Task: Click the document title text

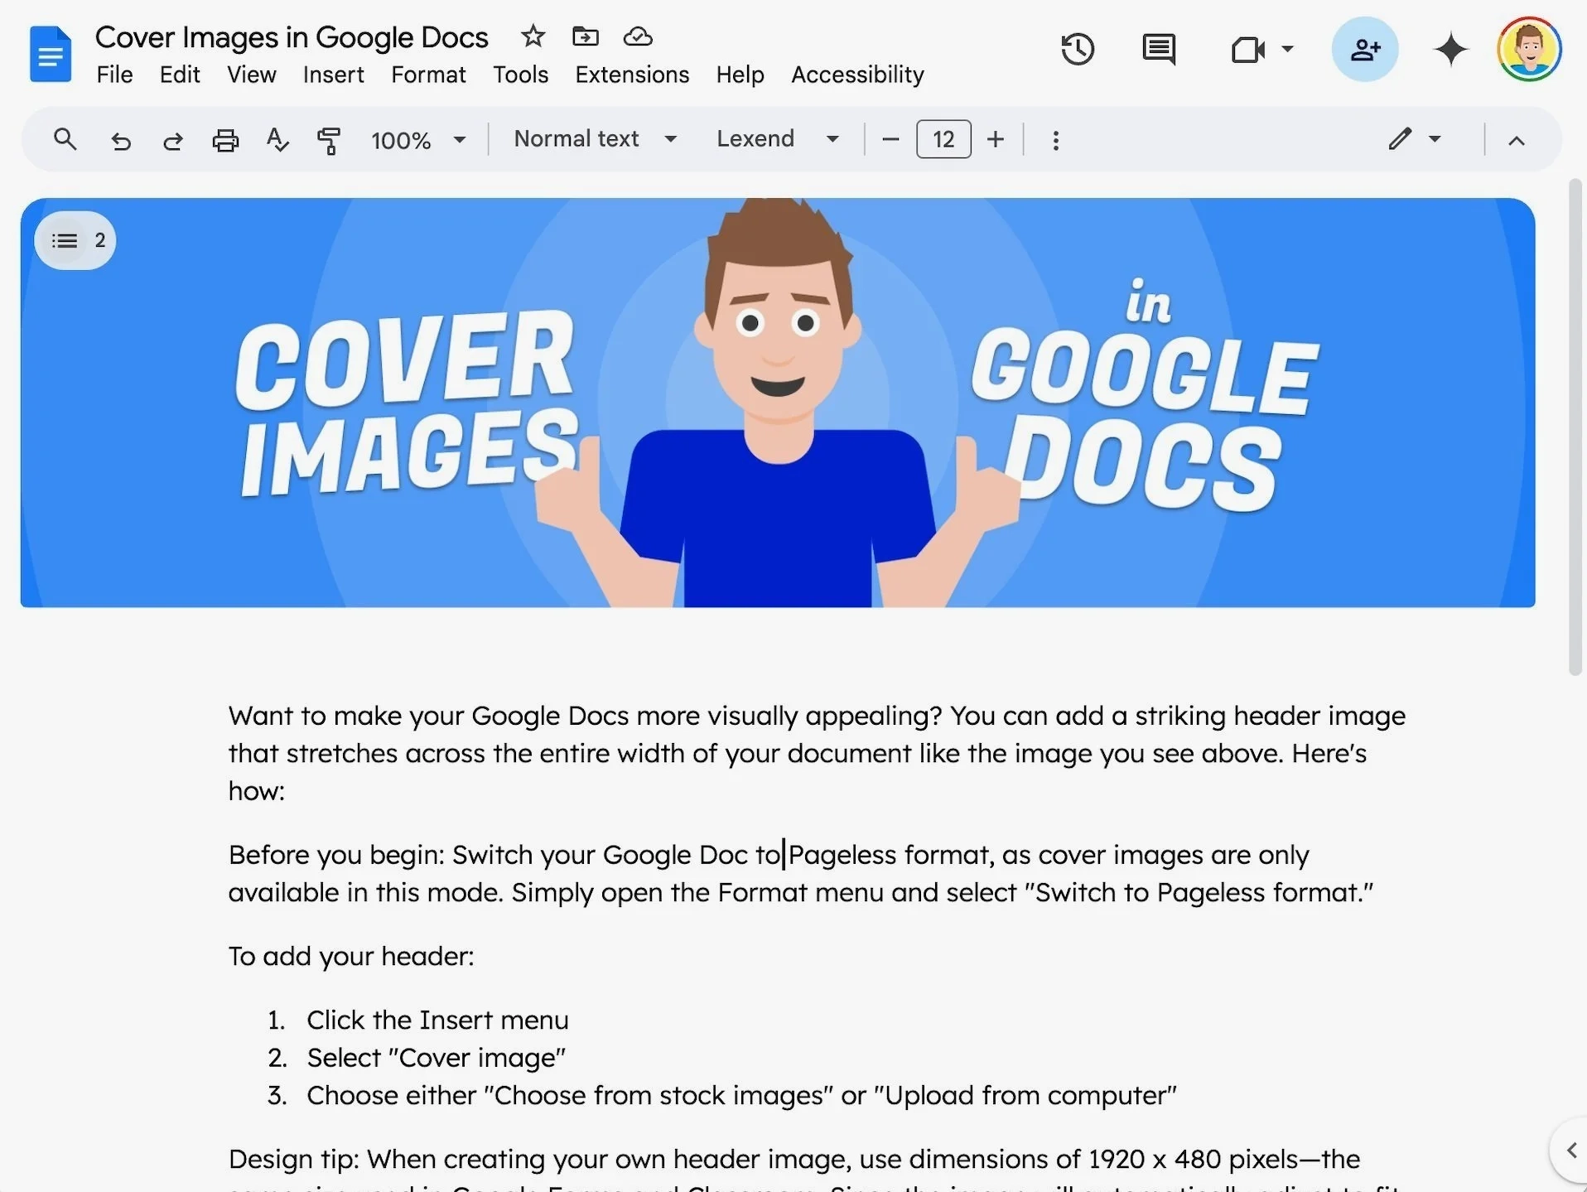Action: pos(292,37)
